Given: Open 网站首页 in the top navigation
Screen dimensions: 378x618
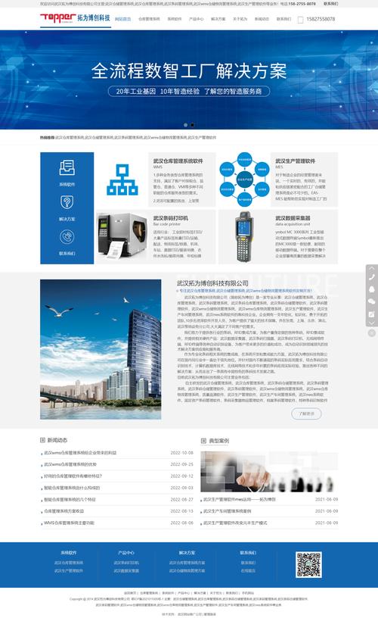Looking at the screenshot, I should coord(122,19).
